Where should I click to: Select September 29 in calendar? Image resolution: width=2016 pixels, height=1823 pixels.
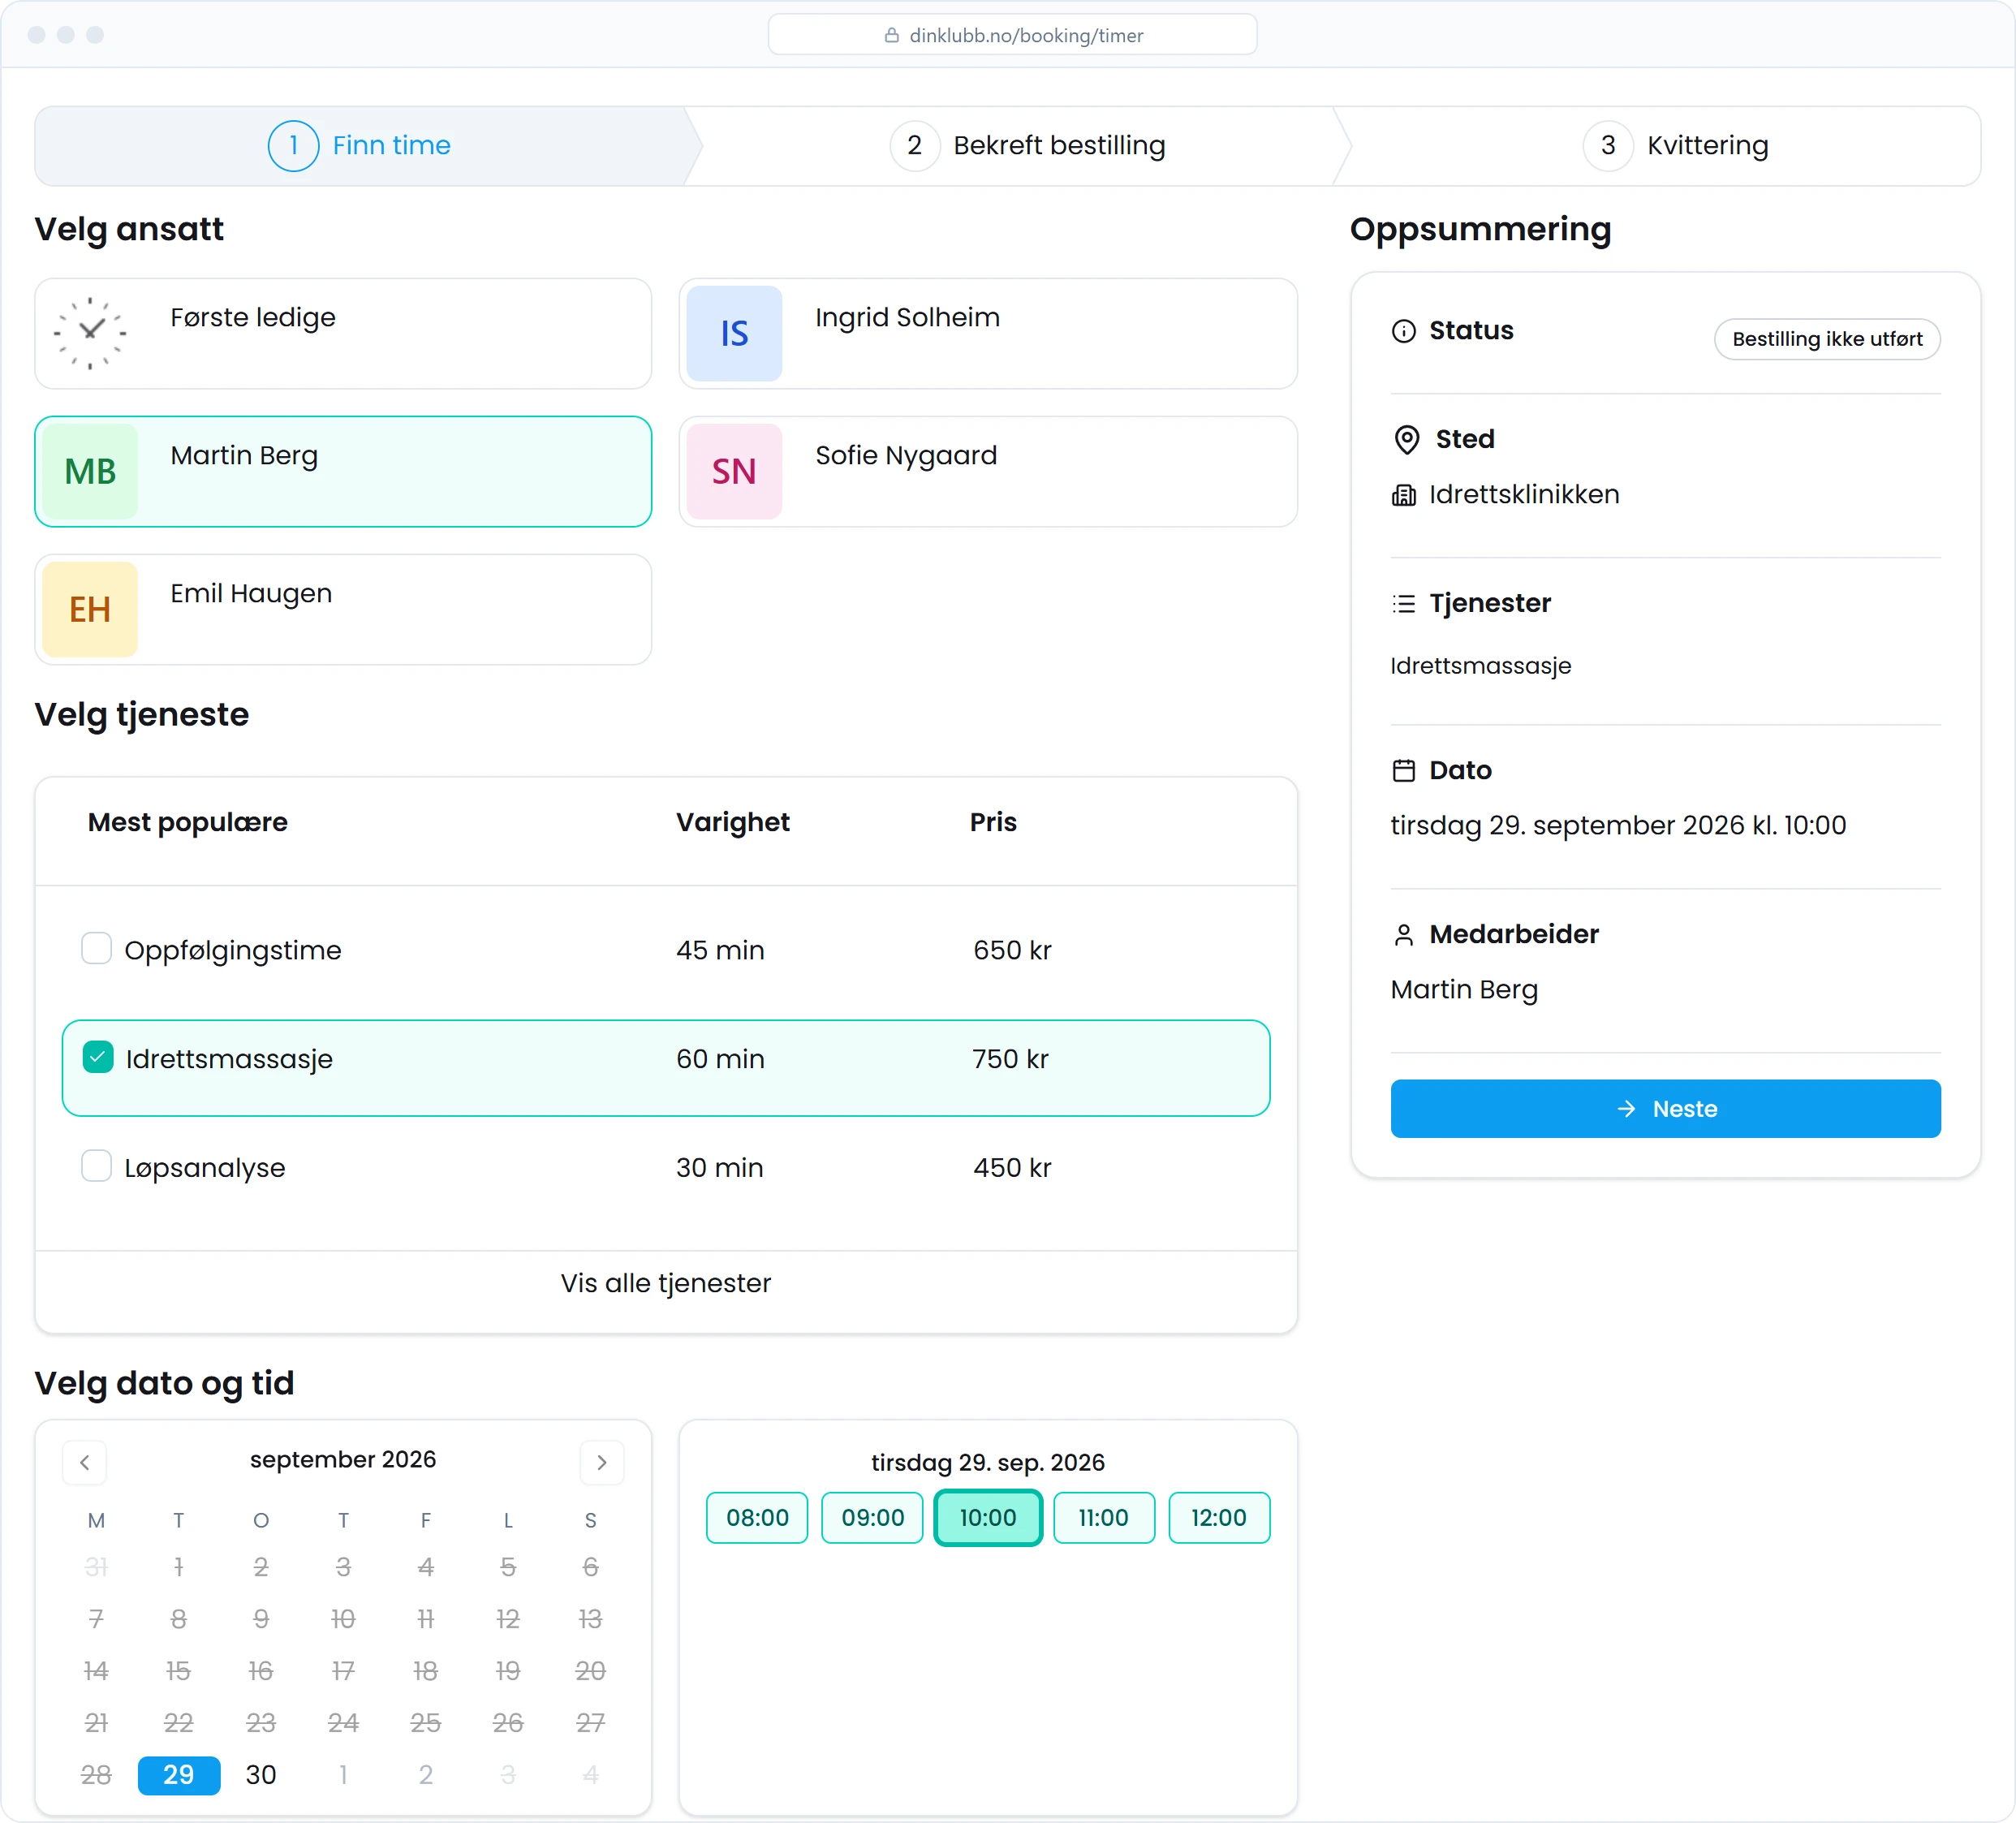[179, 1774]
